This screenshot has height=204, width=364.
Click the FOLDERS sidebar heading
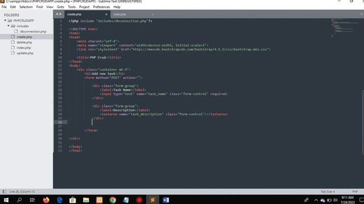point(11,15)
